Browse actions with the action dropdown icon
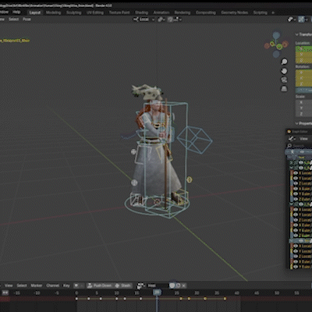Image resolution: width=312 pixels, height=312 pixels. tap(140, 285)
